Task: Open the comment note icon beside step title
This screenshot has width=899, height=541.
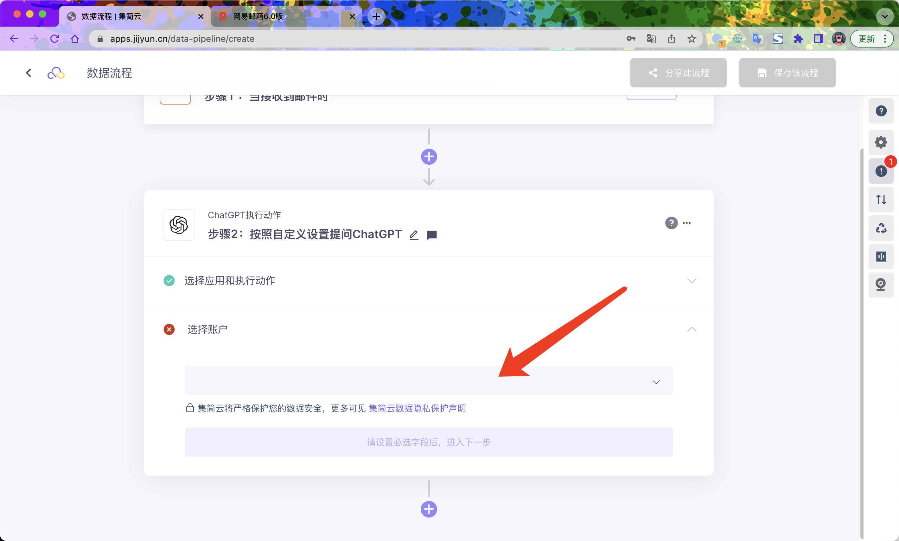Action: (x=432, y=235)
